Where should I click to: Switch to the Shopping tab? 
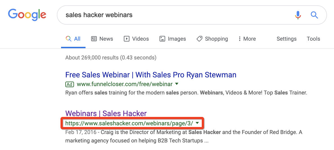pyautogui.click(x=212, y=39)
